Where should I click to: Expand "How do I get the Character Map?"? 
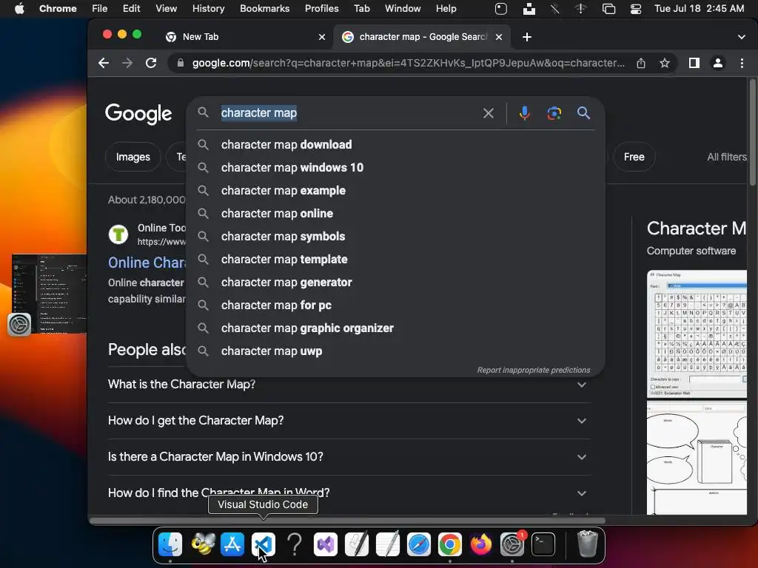pos(349,421)
